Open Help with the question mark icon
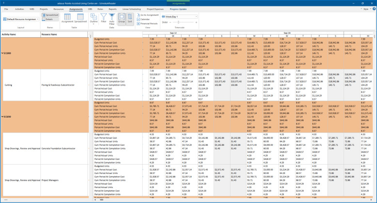377x203 pixels. coord(374,9)
